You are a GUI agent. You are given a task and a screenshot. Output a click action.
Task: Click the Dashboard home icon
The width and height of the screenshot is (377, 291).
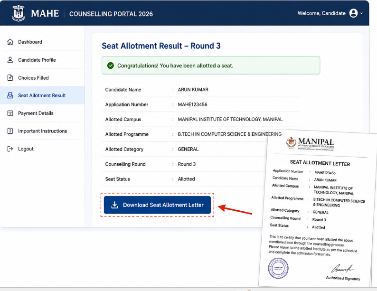(x=10, y=42)
